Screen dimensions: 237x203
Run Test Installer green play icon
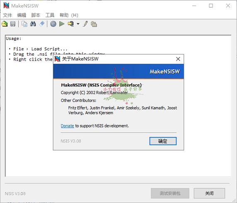62,24
